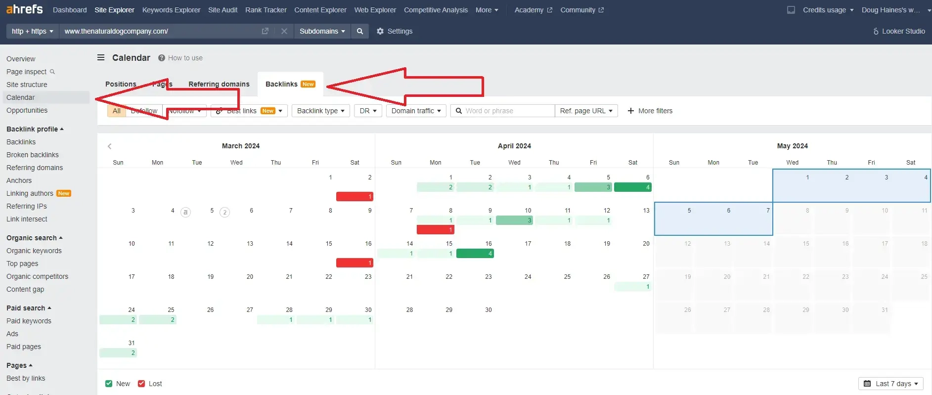The image size is (932, 395).
Task: Open the Looker Studio icon link
Action: pyautogui.click(x=876, y=31)
